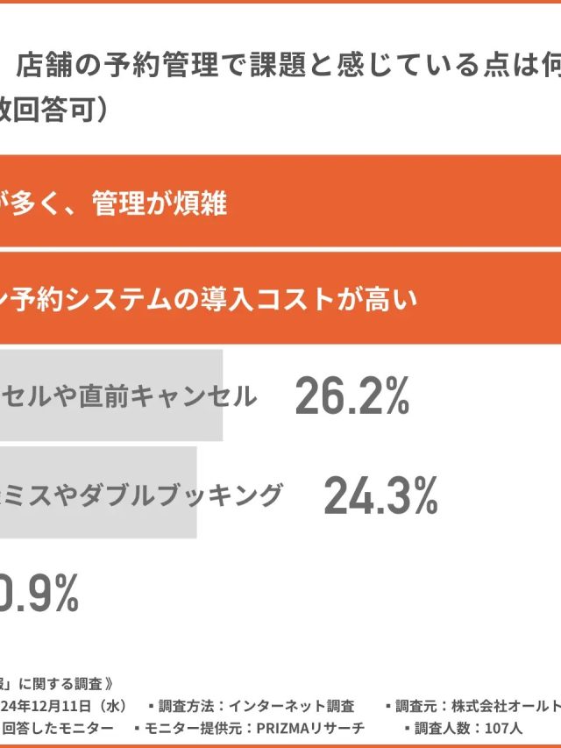Click 調査方法:インターネット調査 text
The width and height of the screenshot is (561, 748).
251,706
